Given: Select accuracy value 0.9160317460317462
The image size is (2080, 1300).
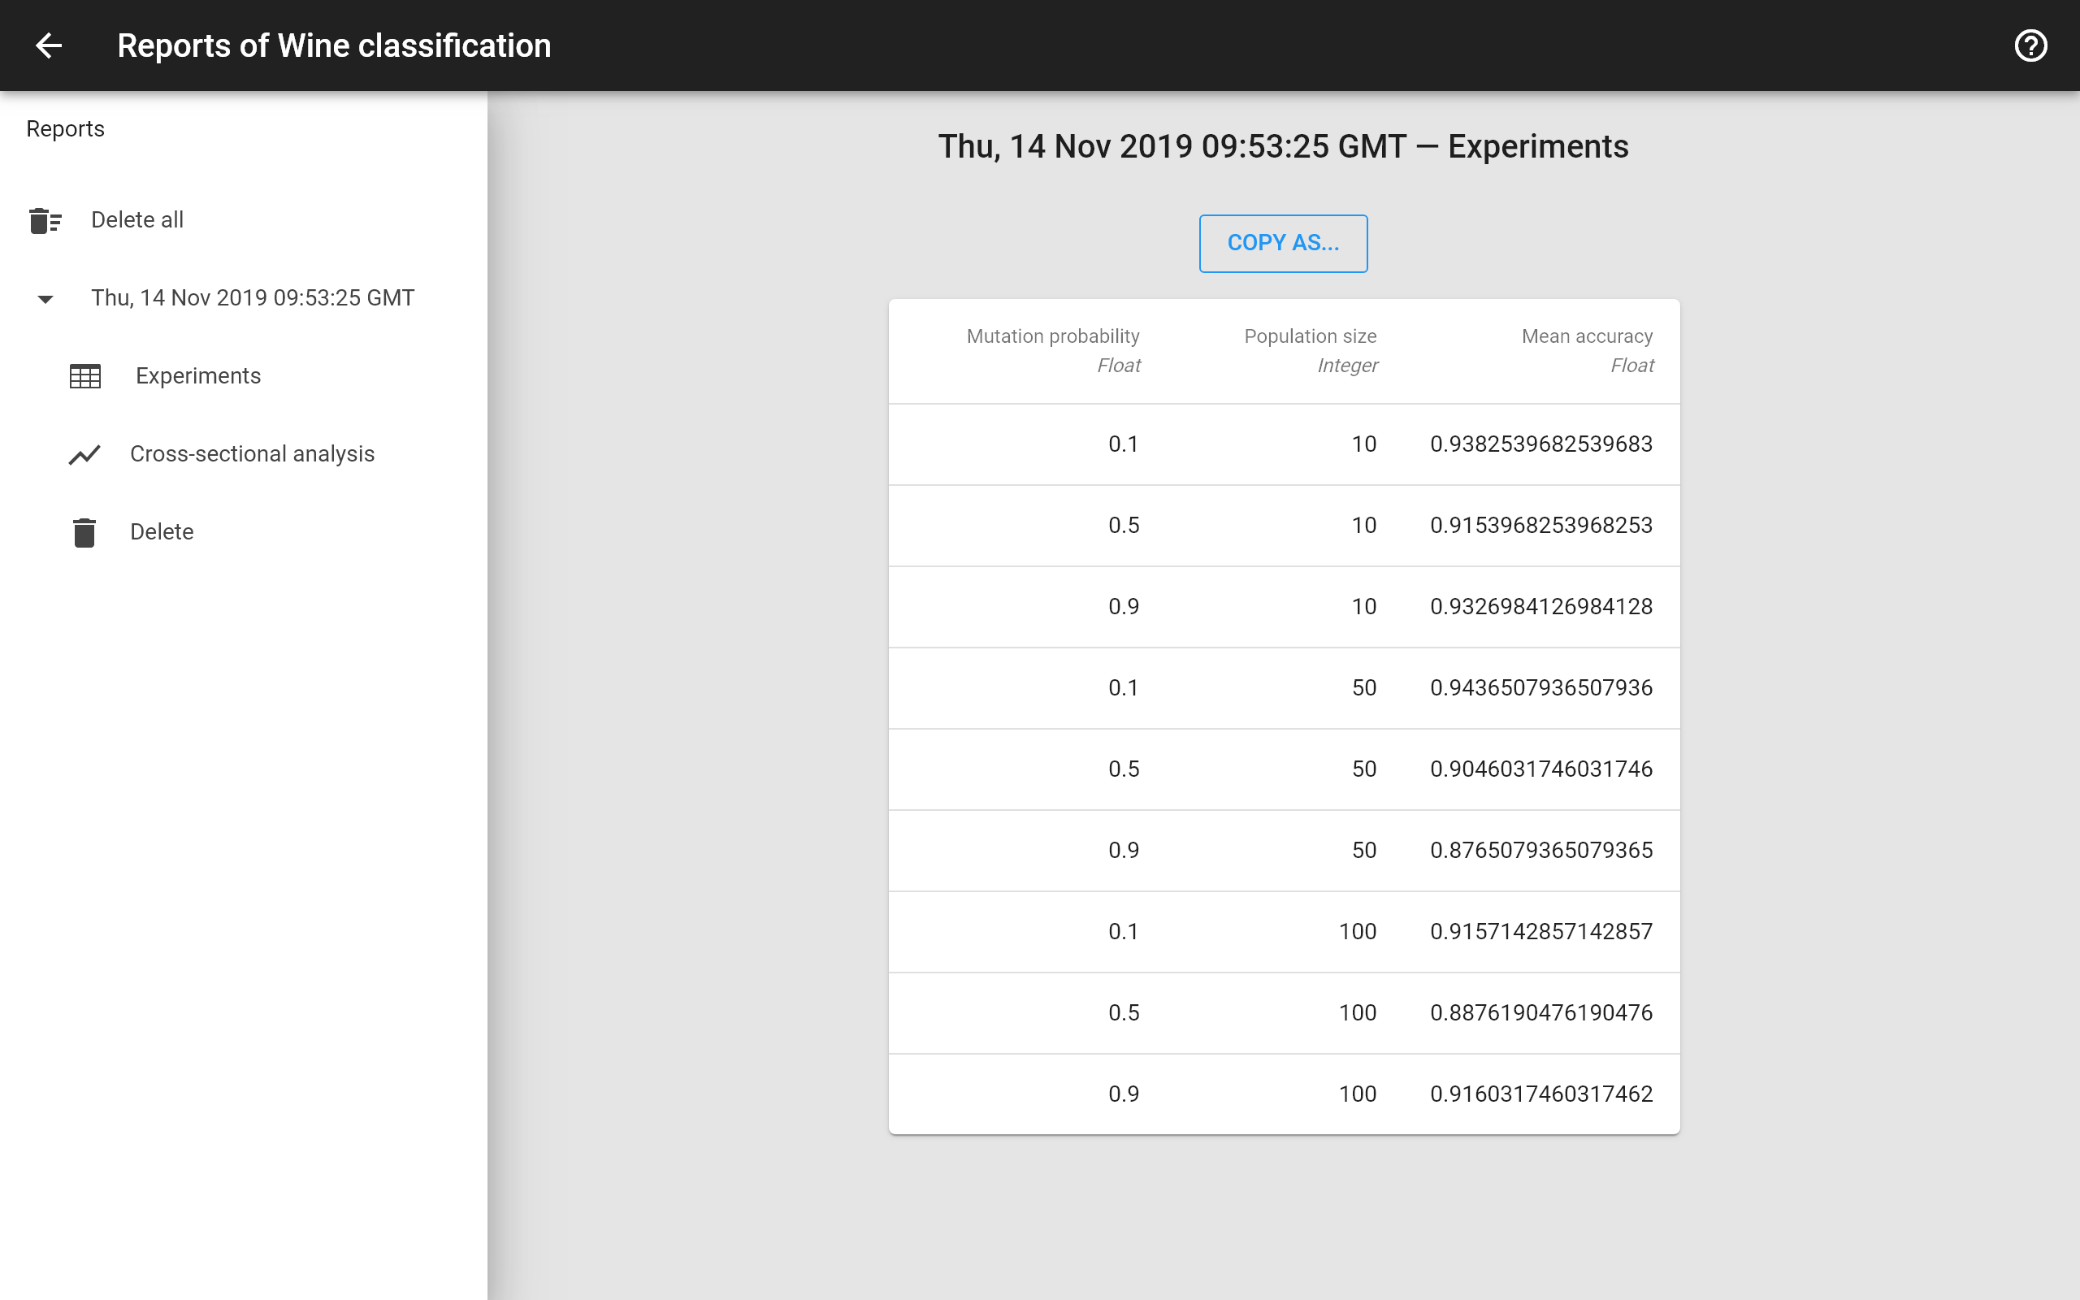Looking at the screenshot, I should 1541,1094.
